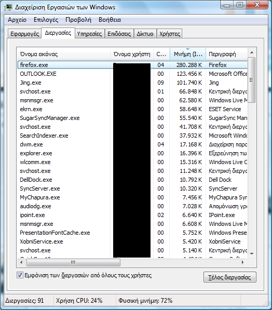
Task: Select msnmsgr.exe using 6.608 K
Action: coord(132,224)
